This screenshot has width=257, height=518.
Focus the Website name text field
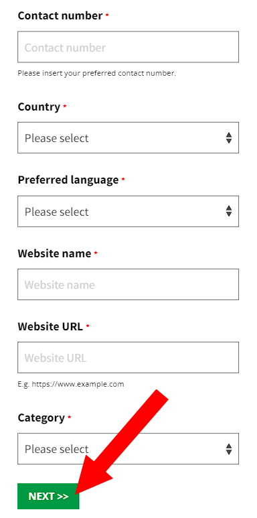128,284
